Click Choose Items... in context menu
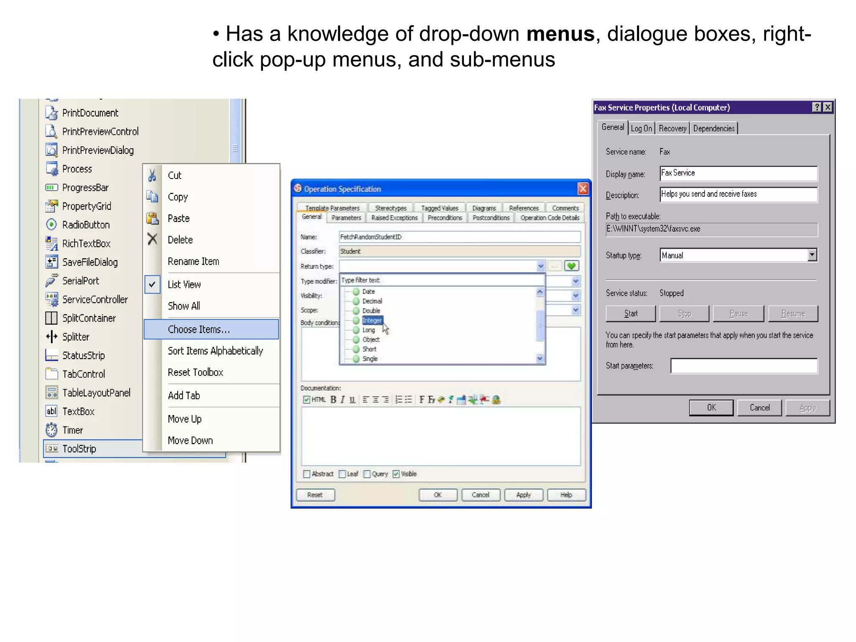Screen dimensions: 856x642 (x=211, y=329)
